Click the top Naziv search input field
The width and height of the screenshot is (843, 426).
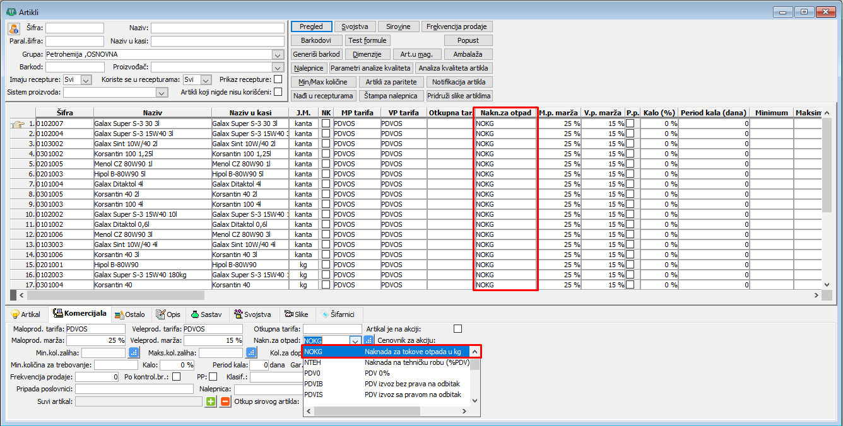coord(217,28)
